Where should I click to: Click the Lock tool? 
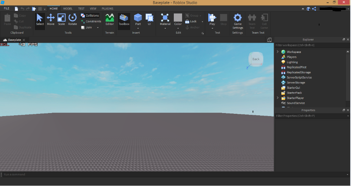click(x=191, y=21)
